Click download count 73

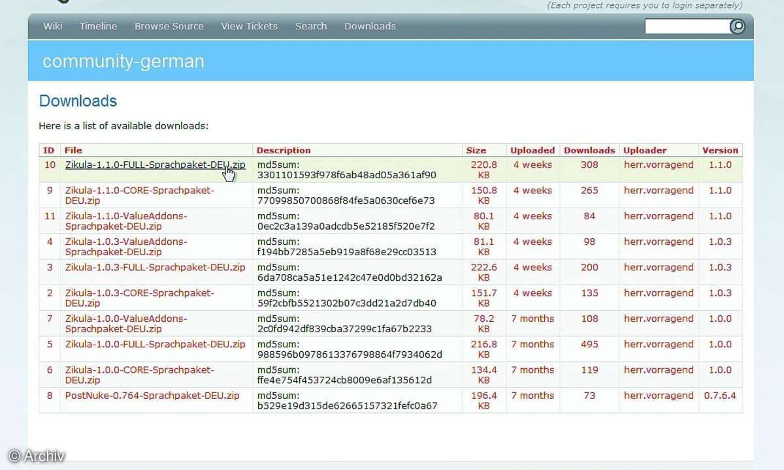(589, 396)
